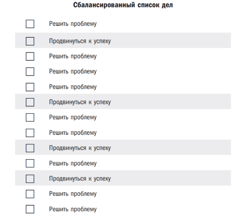Check the third row's 'Решить проблему' box
Viewport: 239px width, 218px height.
(30, 56)
